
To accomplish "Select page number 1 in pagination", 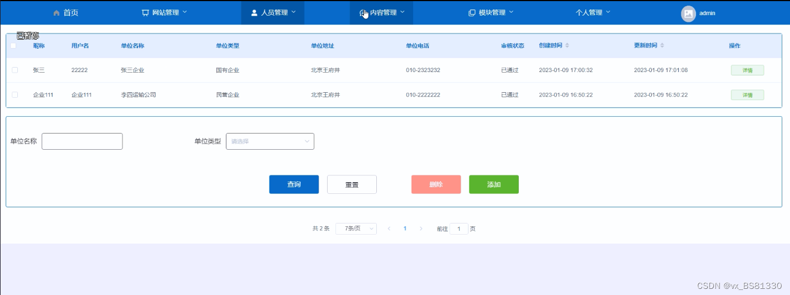I will click(x=405, y=229).
